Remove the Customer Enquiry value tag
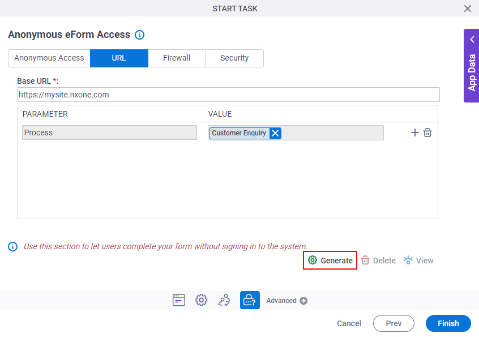 coord(275,133)
